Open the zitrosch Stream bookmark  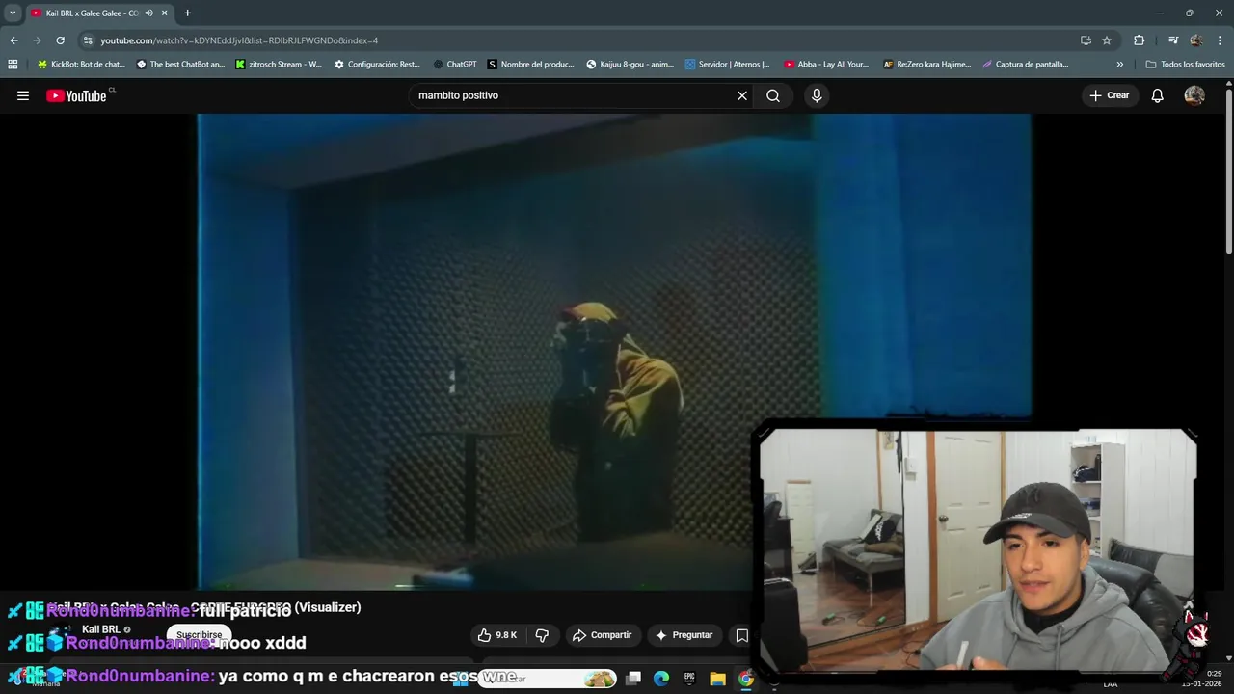[x=280, y=65]
